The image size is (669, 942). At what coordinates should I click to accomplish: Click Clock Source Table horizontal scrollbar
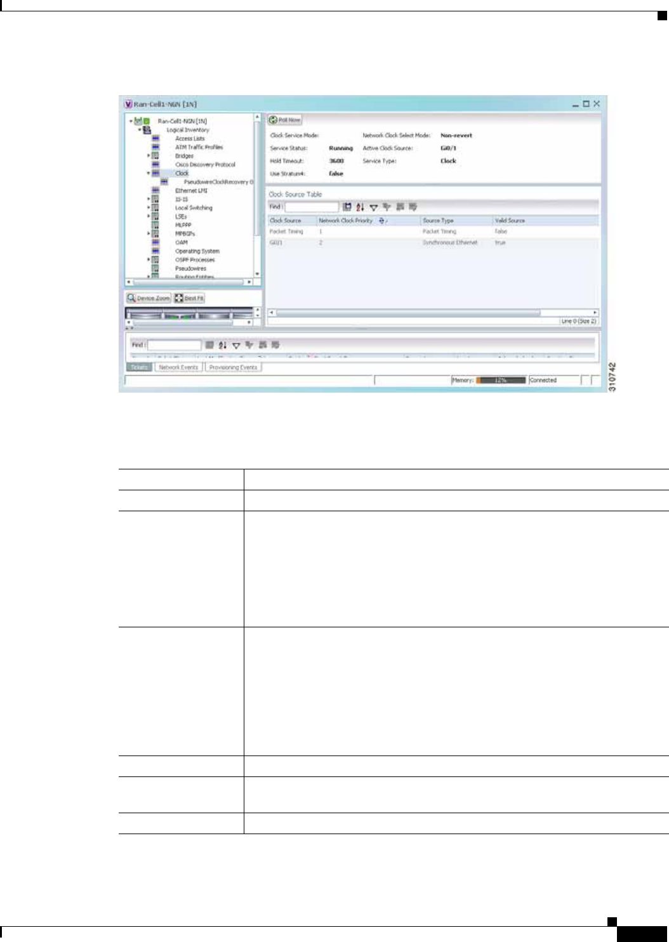tap(433, 313)
